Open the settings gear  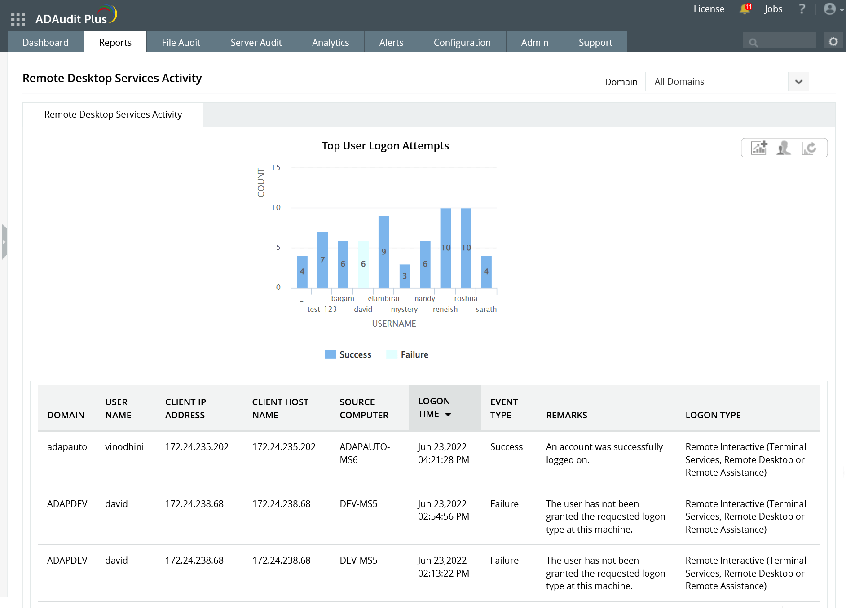coord(833,41)
